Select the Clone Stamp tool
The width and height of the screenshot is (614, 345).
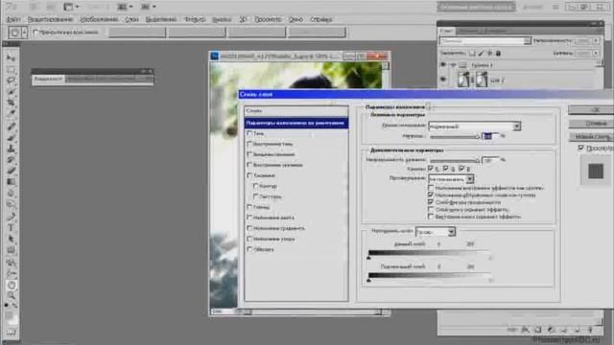[x=11, y=149]
